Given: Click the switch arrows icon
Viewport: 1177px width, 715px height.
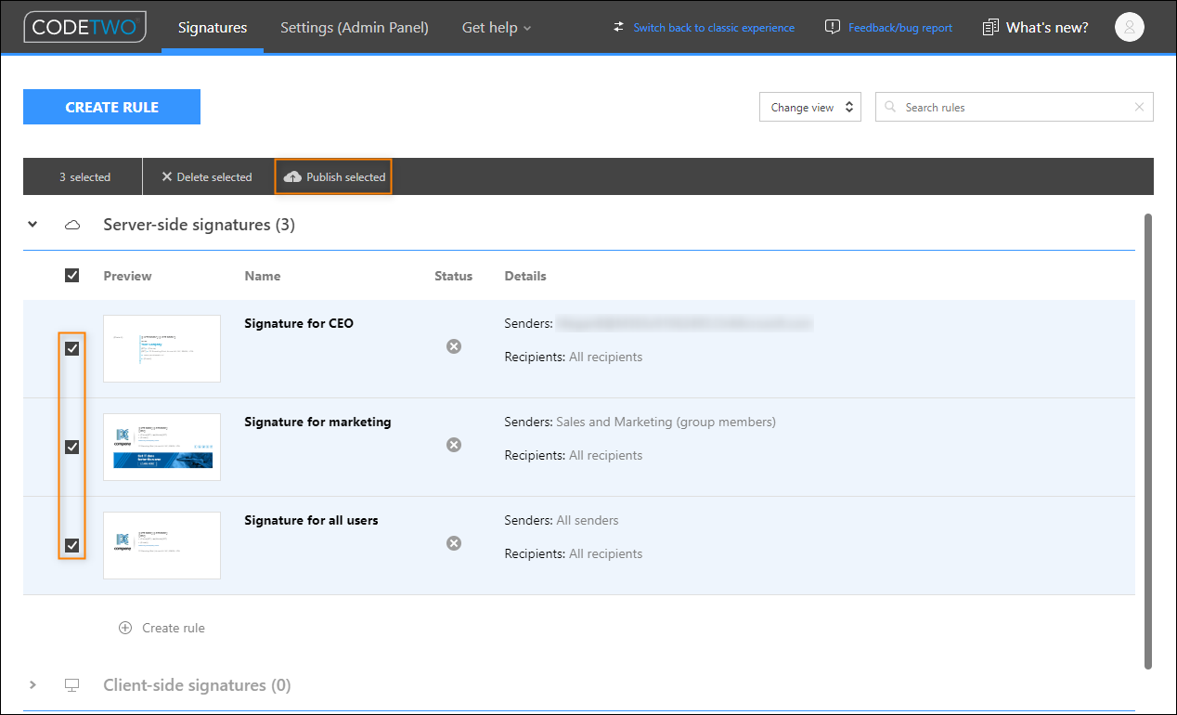Looking at the screenshot, I should 619,27.
